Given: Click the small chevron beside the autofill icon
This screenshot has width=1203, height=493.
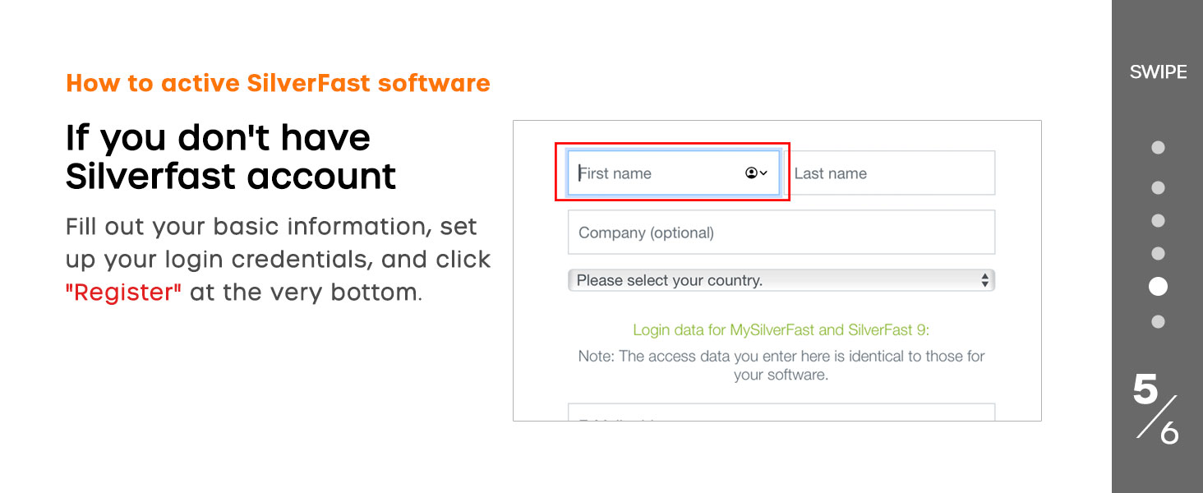Looking at the screenshot, I should (x=763, y=173).
